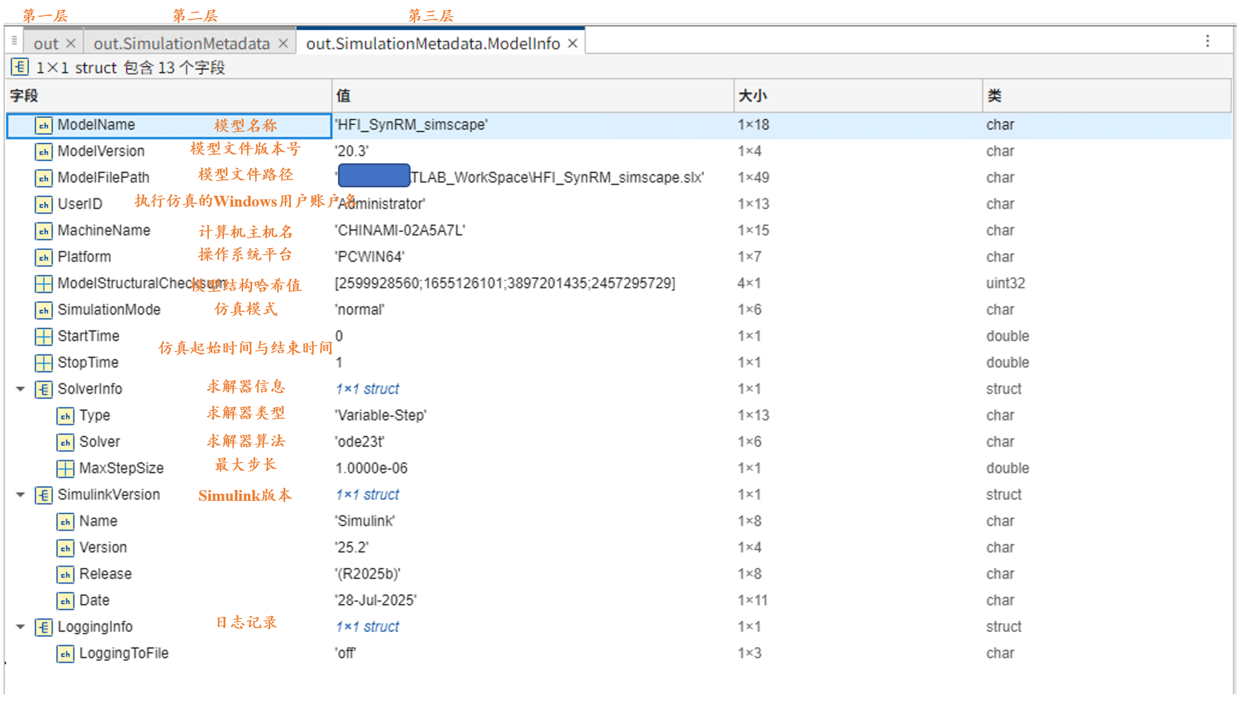Click the 字段 column header
Viewport: 1245px width, 705px height.
click(x=24, y=95)
